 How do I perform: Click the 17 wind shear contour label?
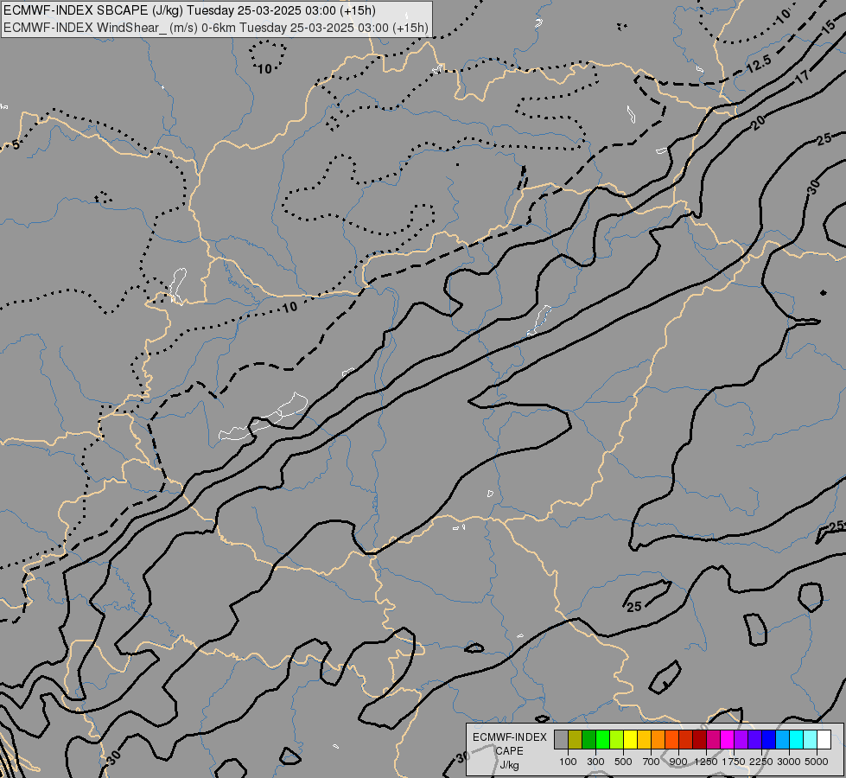click(803, 75)
